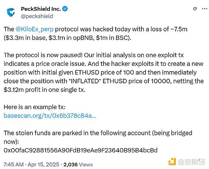Open the basescan.org example transaction link

(49, 115)
